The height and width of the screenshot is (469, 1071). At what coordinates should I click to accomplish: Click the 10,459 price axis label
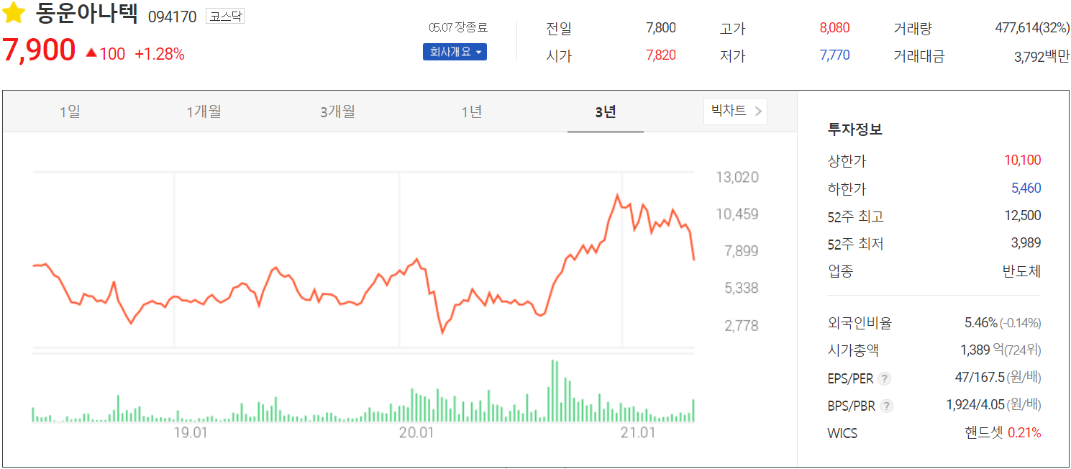[737, 214]
